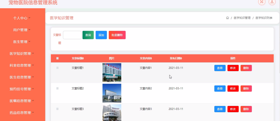Open the hospital thumbnail of 文章标题3
This screenshot has width=280, height=121.
[x=112, y=113]
